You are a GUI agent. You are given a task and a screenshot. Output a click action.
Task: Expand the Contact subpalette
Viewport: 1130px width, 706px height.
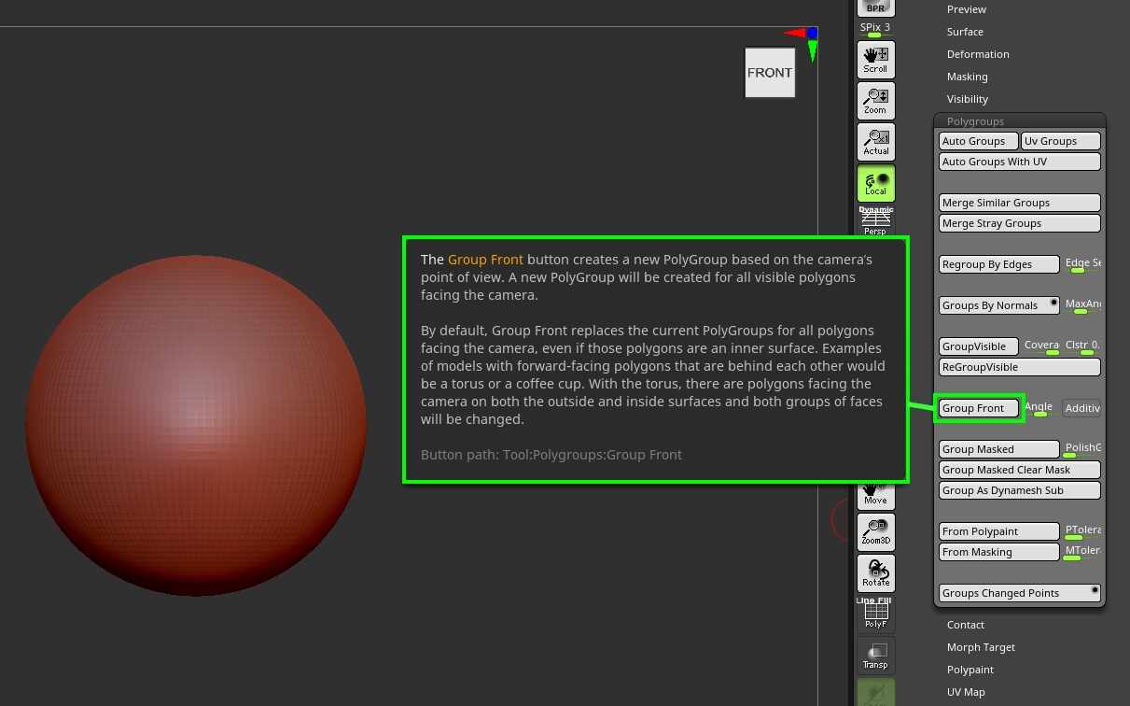[x=966, y=625]
